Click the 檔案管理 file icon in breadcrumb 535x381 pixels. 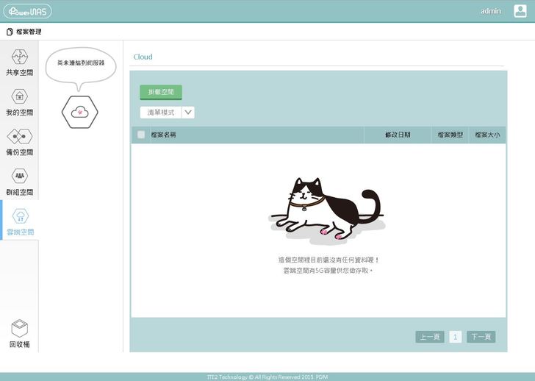click(x=10, y=32)
